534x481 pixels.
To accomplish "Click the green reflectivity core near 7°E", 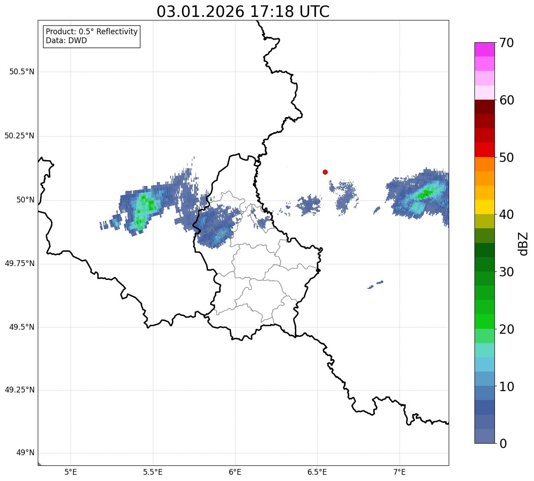I will tap(425, 194).
